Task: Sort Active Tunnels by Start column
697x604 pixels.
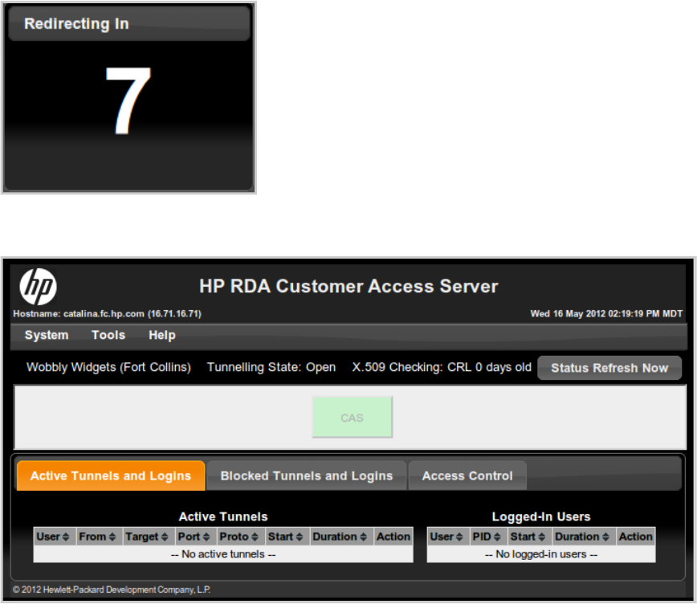Action: click(286, 537)
